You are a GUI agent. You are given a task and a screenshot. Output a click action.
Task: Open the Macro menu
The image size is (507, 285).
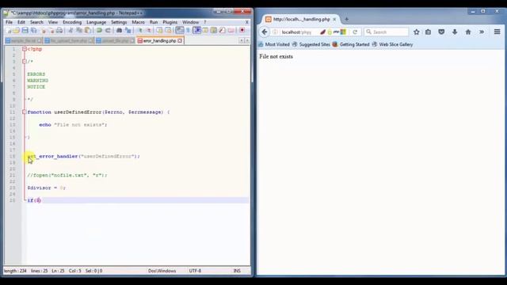(138, 22)
